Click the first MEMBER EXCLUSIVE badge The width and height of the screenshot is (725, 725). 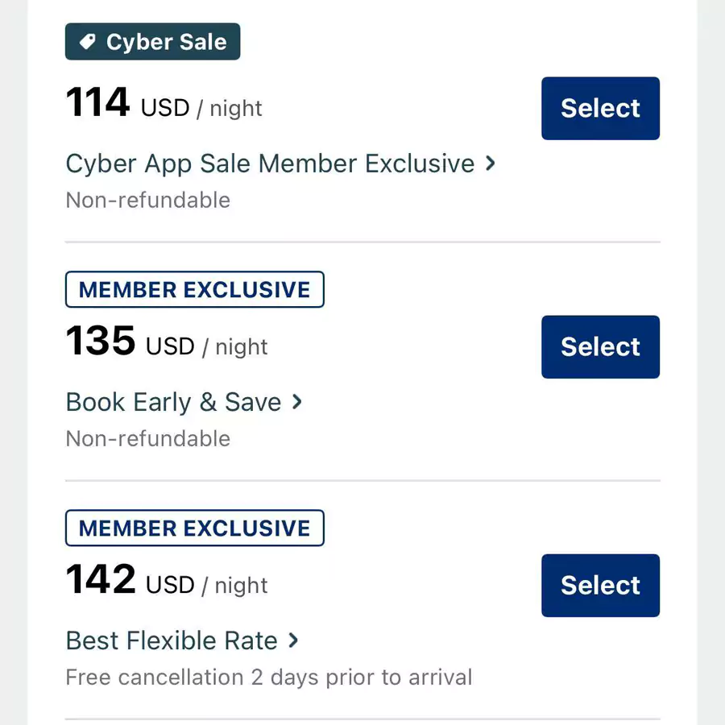tap(194, 289)
